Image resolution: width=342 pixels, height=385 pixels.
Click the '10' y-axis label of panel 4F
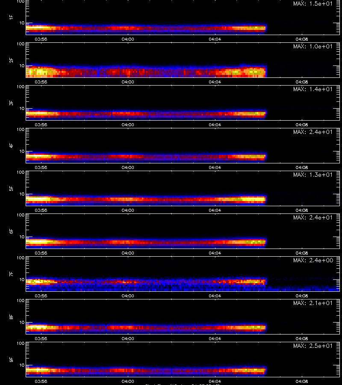coord(22,151)
